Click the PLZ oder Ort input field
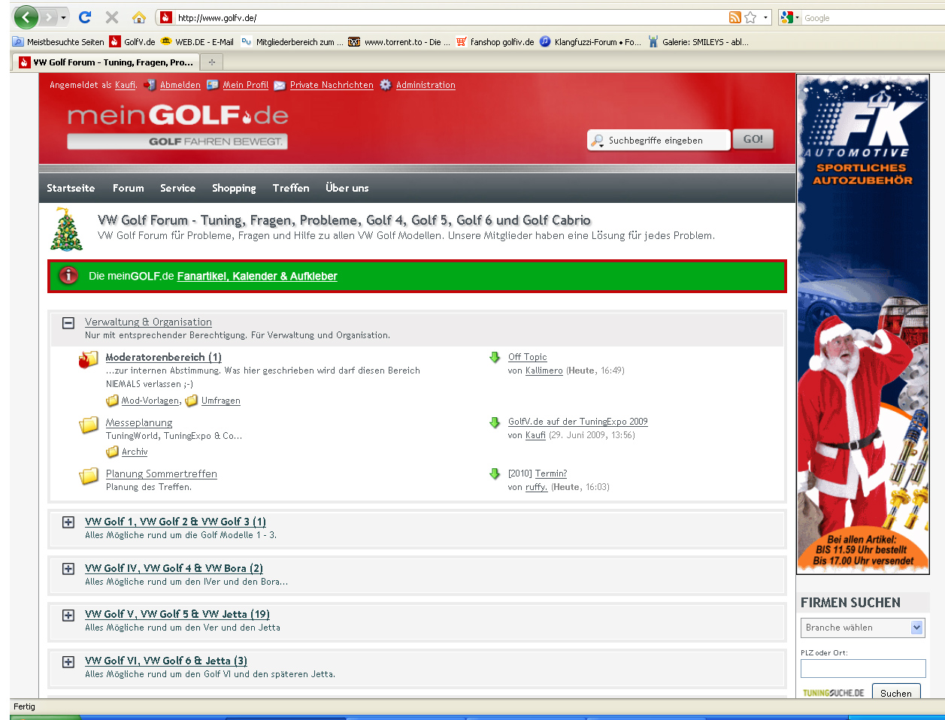The image size is (945, 720). [862, 668]
